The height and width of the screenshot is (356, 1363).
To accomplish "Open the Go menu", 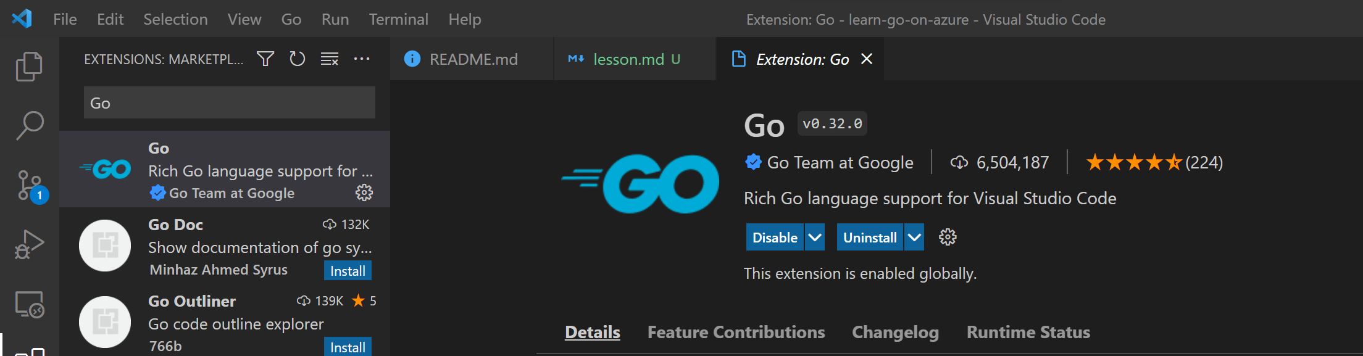I will pyautogui.click(x=291, y=19).
